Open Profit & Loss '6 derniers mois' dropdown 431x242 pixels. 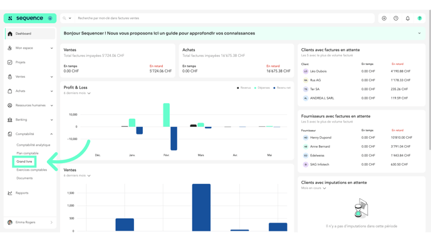(77, 93)
